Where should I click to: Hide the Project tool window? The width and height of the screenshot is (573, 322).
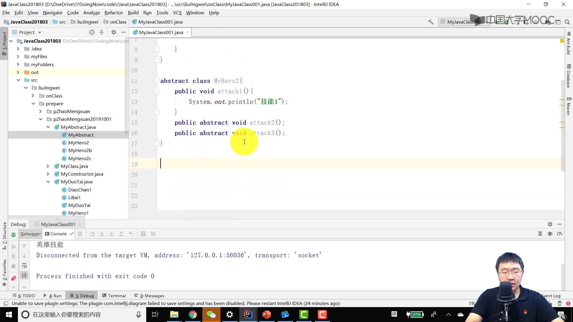click(x=123, y=32)
